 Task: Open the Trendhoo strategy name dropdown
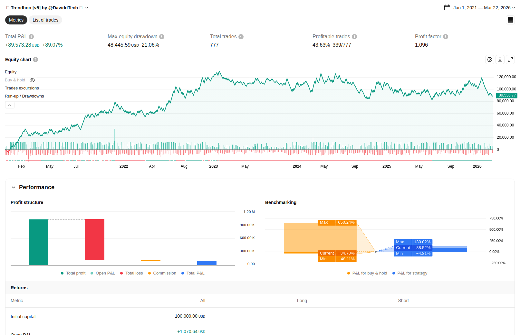(87, 8)
